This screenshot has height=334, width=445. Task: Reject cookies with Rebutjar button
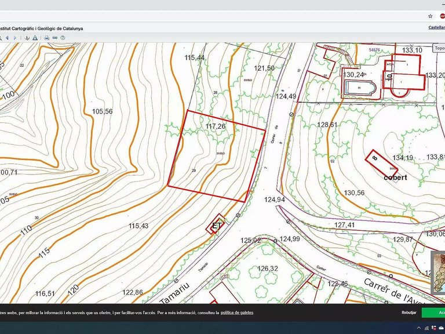408,313
